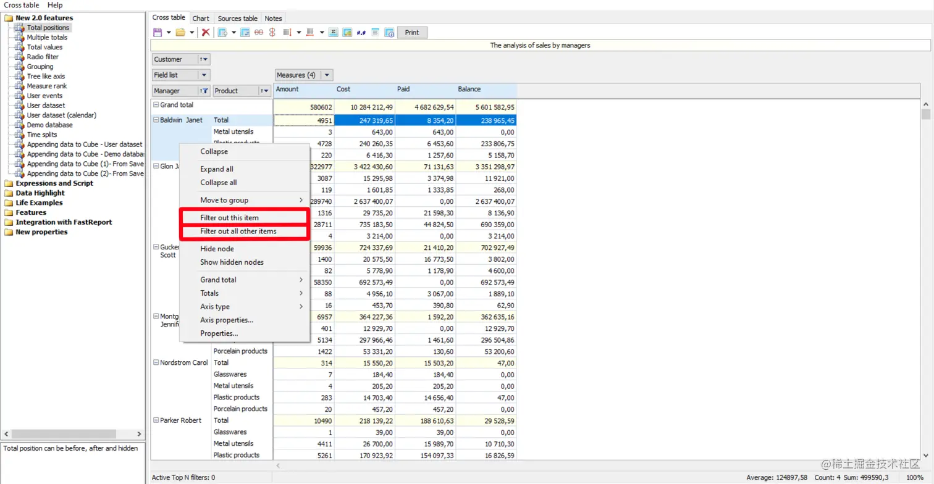Select the Cross table tab

pyautogui.click(x=169, y=18)
